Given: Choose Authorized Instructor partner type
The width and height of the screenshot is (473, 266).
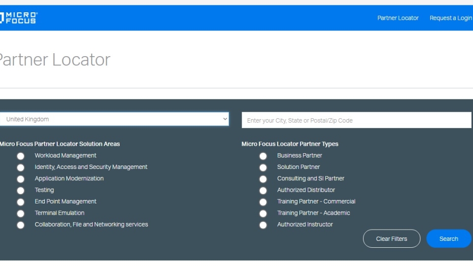Looking at the screenshot, I should (x=263, y=225).
